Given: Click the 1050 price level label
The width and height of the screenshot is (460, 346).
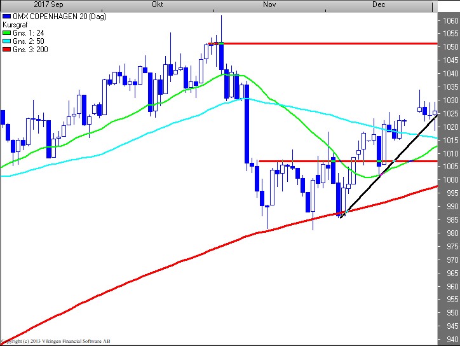Looking at the screenshot, I should pos(450,47).
